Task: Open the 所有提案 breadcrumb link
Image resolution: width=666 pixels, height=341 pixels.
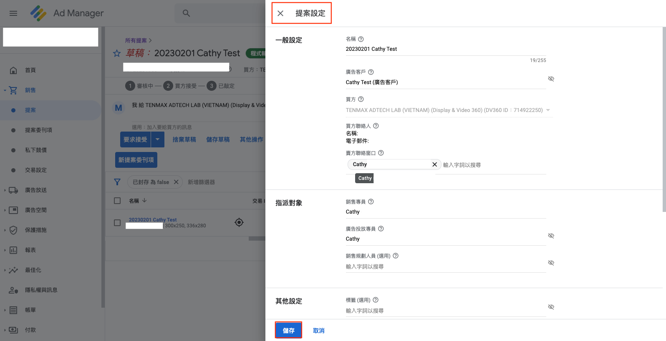Action: 136,40
